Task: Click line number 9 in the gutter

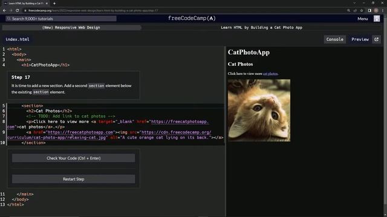Action: click(x=4, y=132)
